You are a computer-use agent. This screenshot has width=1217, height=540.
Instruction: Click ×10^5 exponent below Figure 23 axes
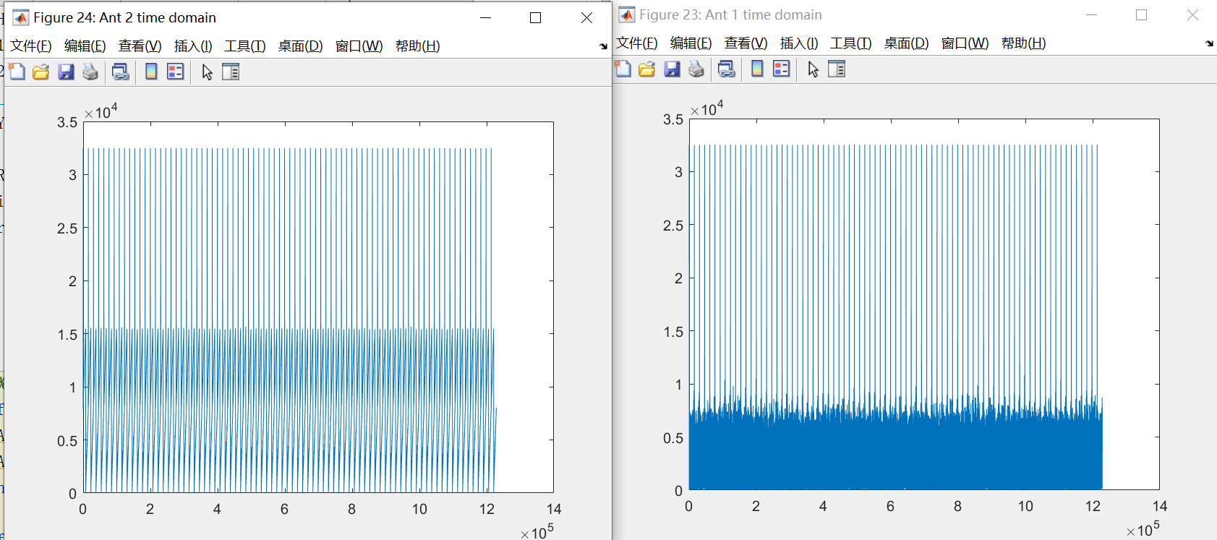(x=1143, y=528)
